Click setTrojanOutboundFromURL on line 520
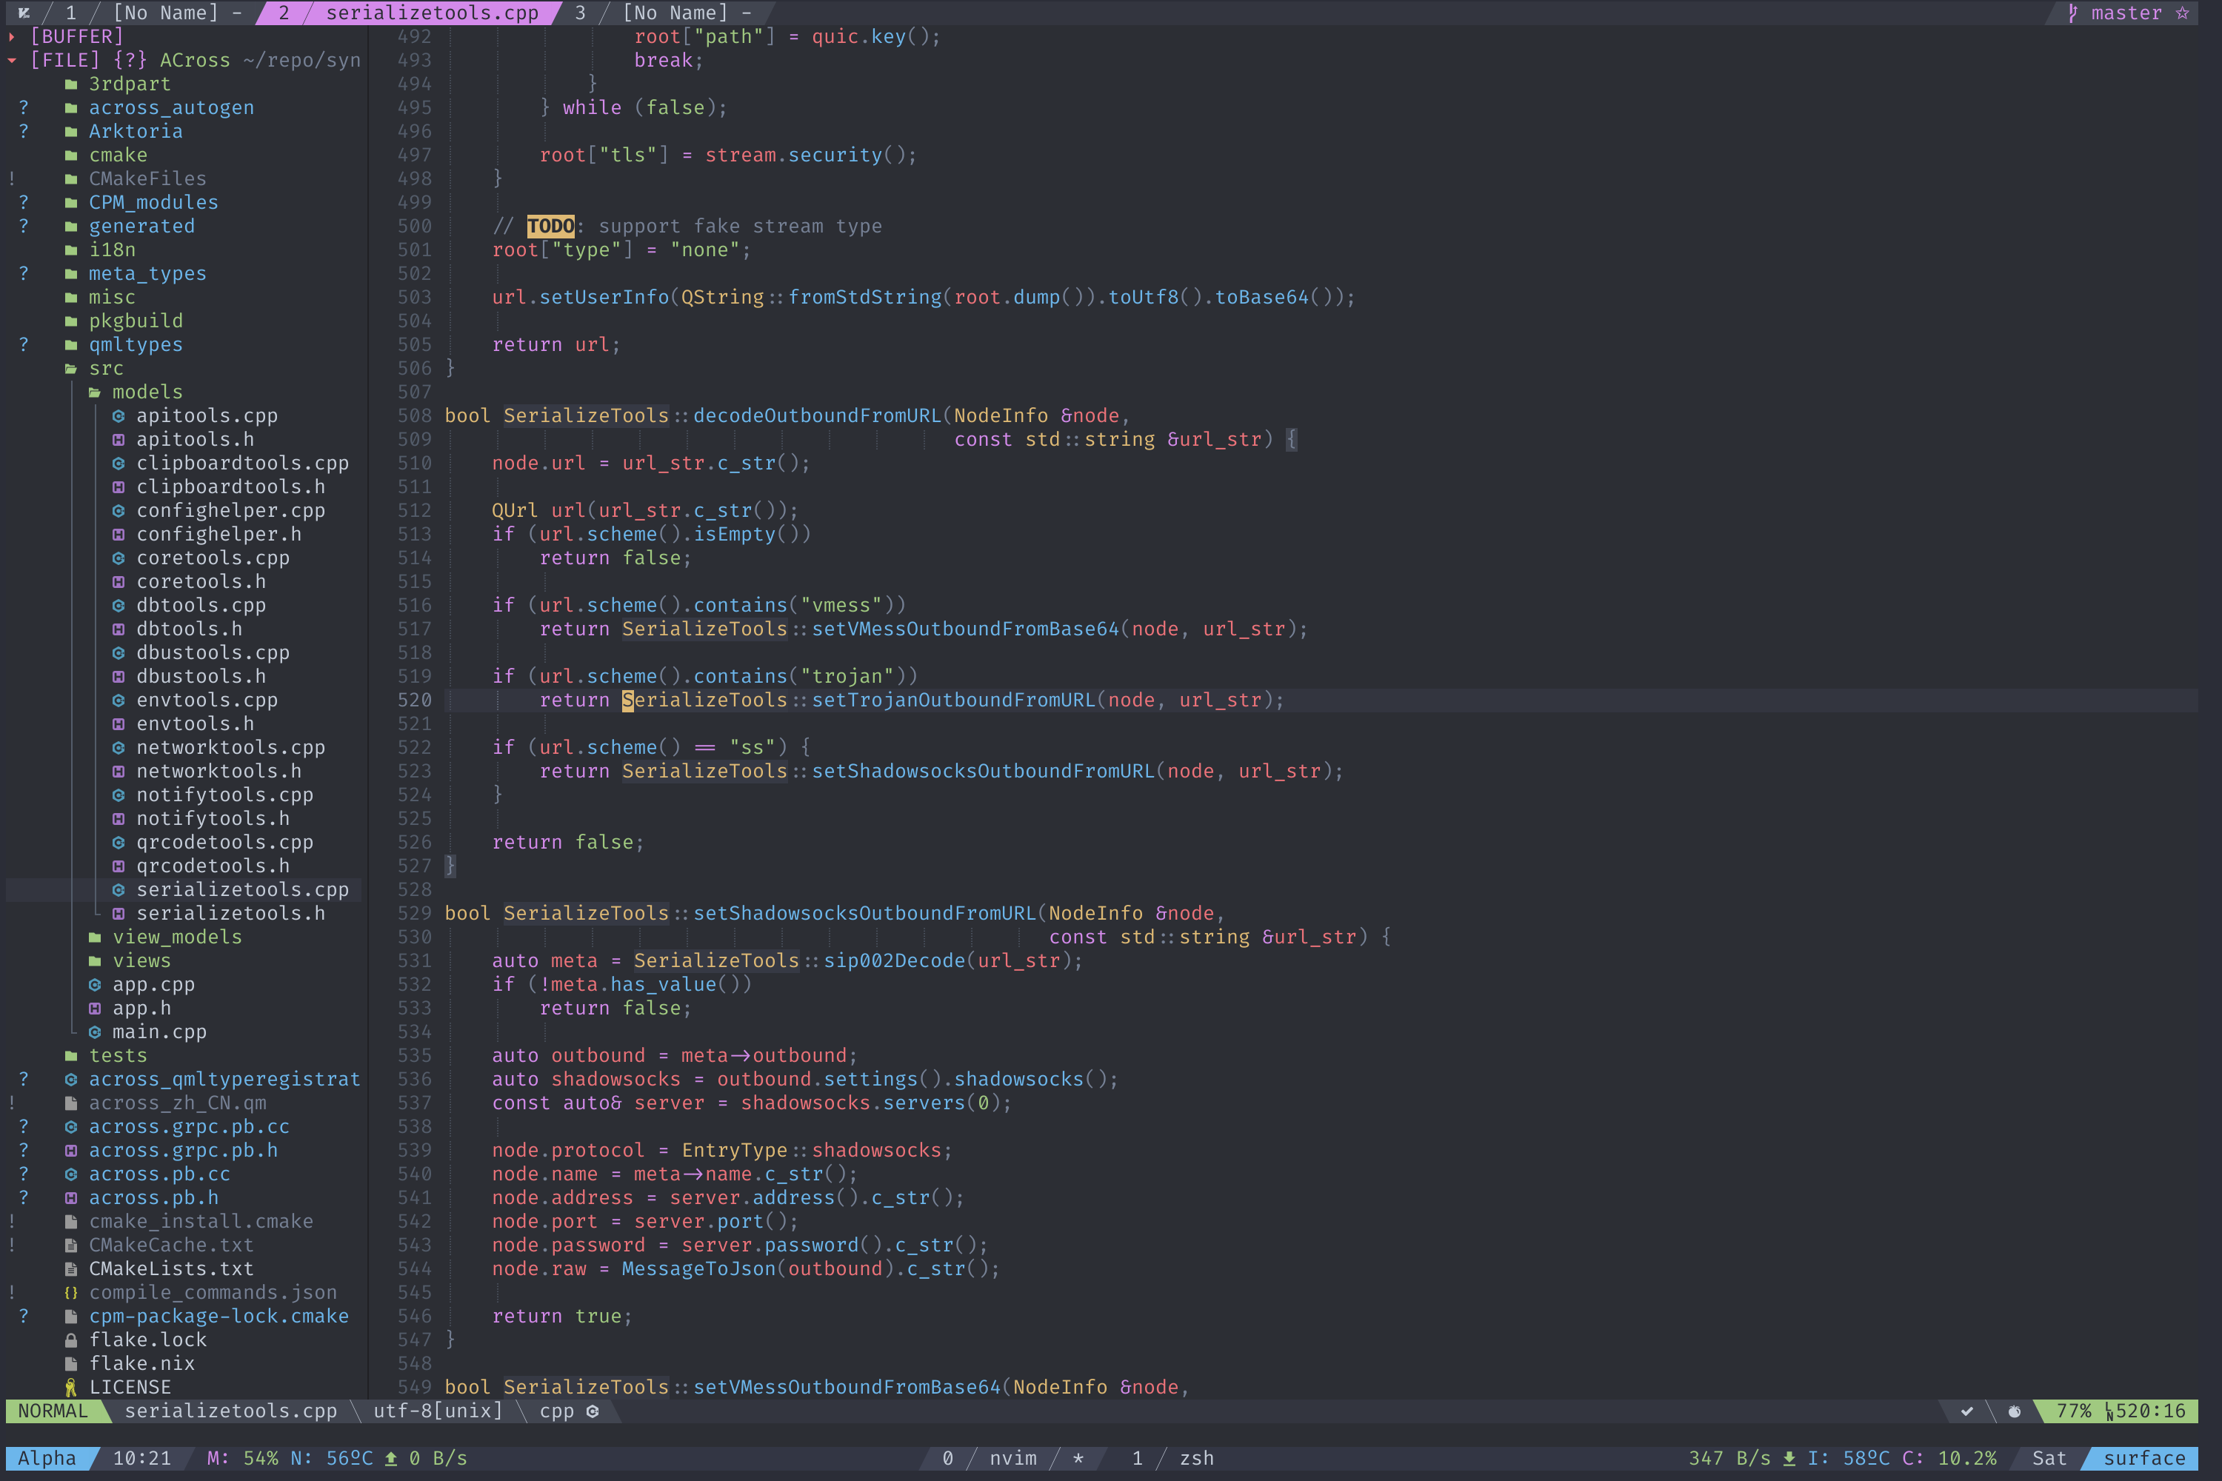The height and width of the screenshot is (1481, 2222). pos(953,701)
